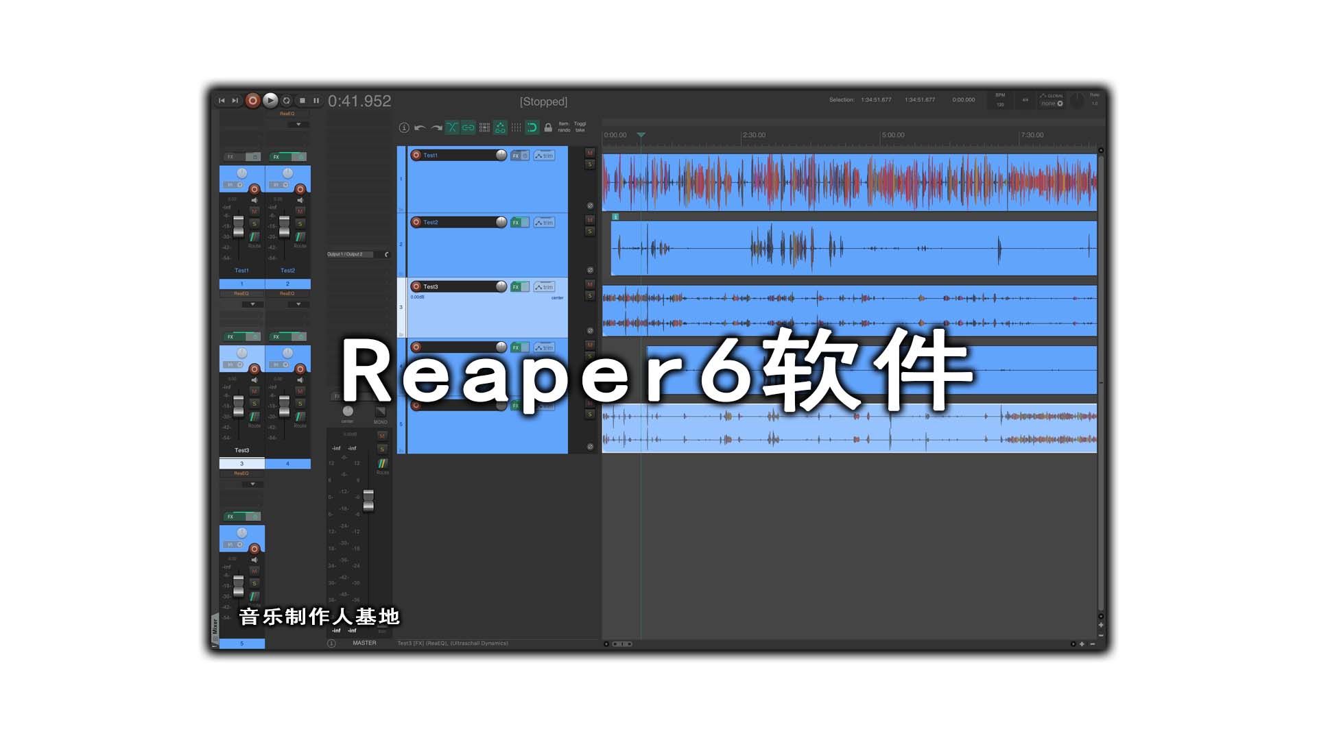This screenshot has width=1317, height=740.
Task: Open FX chain for Test1 track
Action: [516, 156]
